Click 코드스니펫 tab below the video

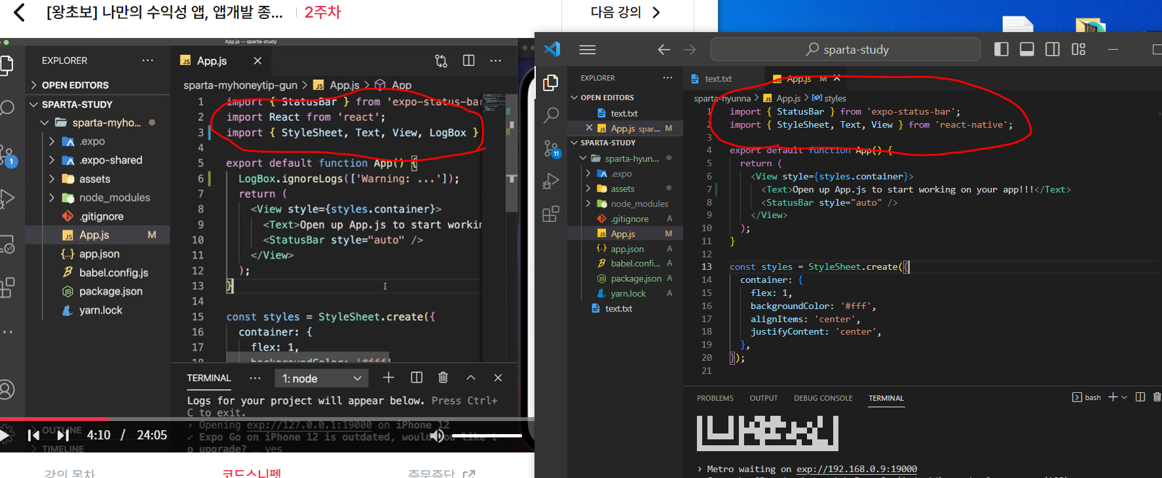[252, 473]
